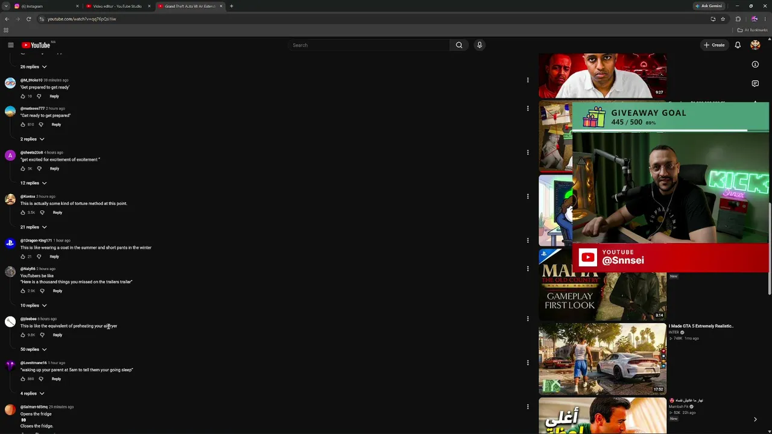772x434 pixels.
Task: Dislike the "YouTubers be like" comment
Action: click(x=42, y=291)
